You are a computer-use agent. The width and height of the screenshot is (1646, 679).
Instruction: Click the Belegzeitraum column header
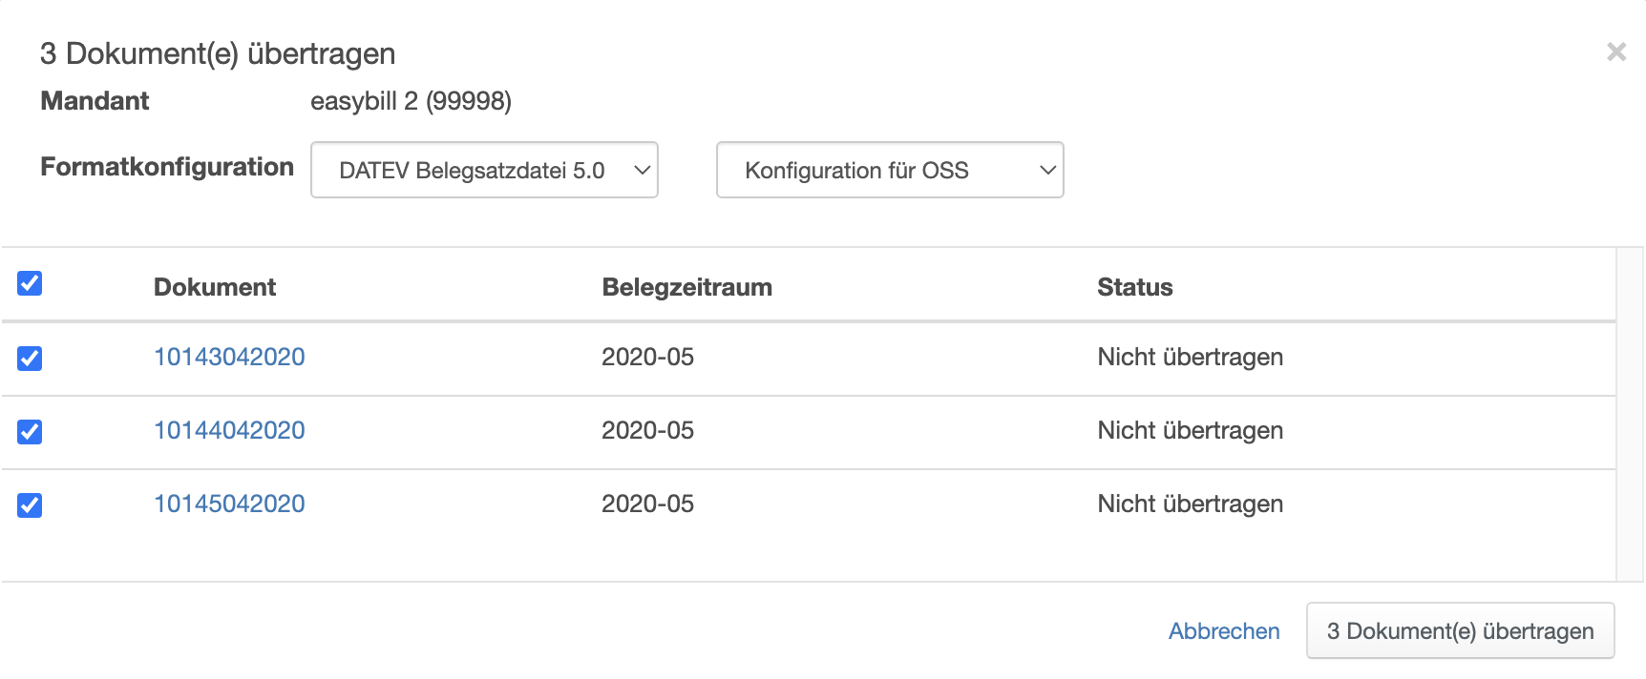pos(686,287)
